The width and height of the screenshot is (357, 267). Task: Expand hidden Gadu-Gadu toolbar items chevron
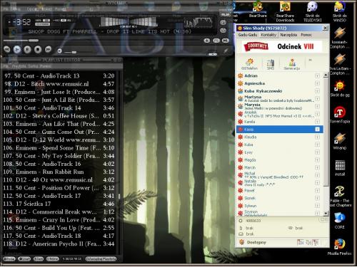point(310,60)
